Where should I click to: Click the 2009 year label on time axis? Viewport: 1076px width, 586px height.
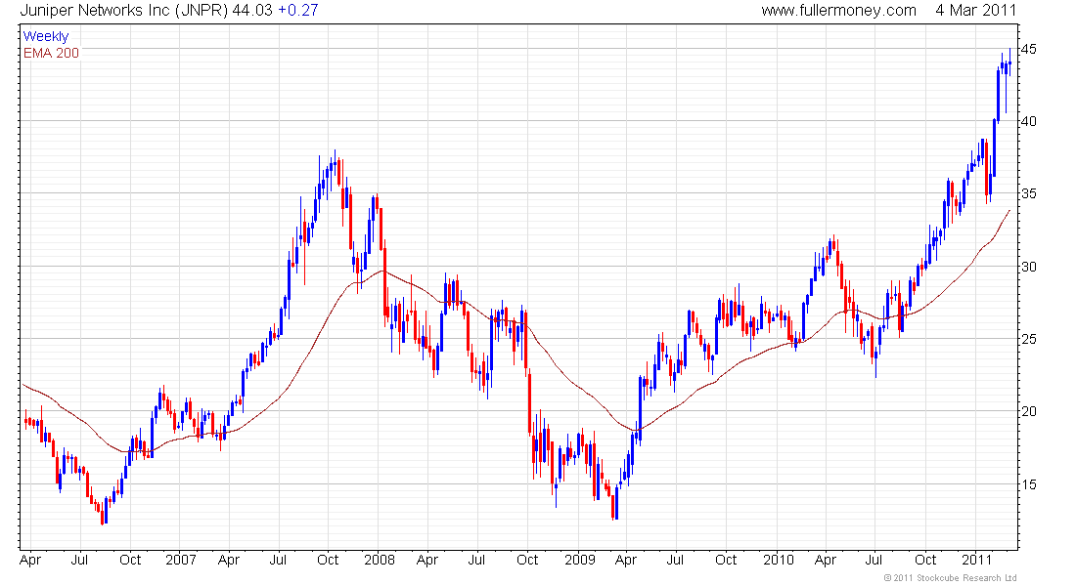[580, 560]
